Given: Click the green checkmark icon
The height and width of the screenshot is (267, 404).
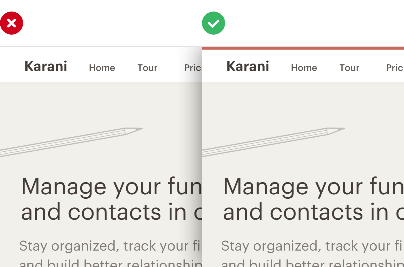Looking at the screenshot, I should (214, 23).
